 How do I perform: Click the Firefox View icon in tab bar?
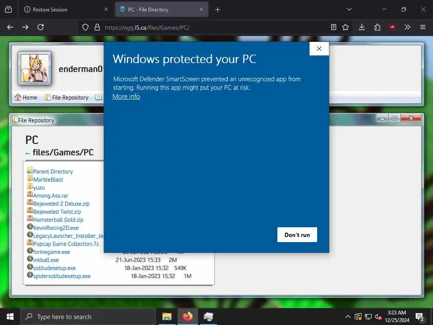tap(8, 9)
